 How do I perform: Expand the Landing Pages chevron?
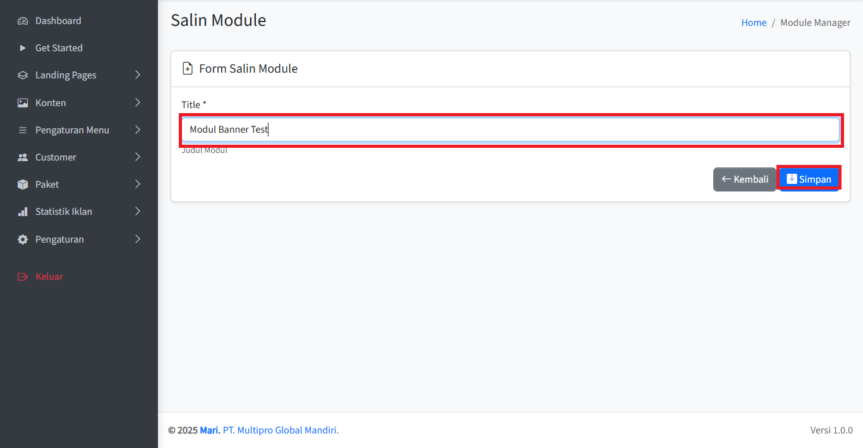point(138,75)
